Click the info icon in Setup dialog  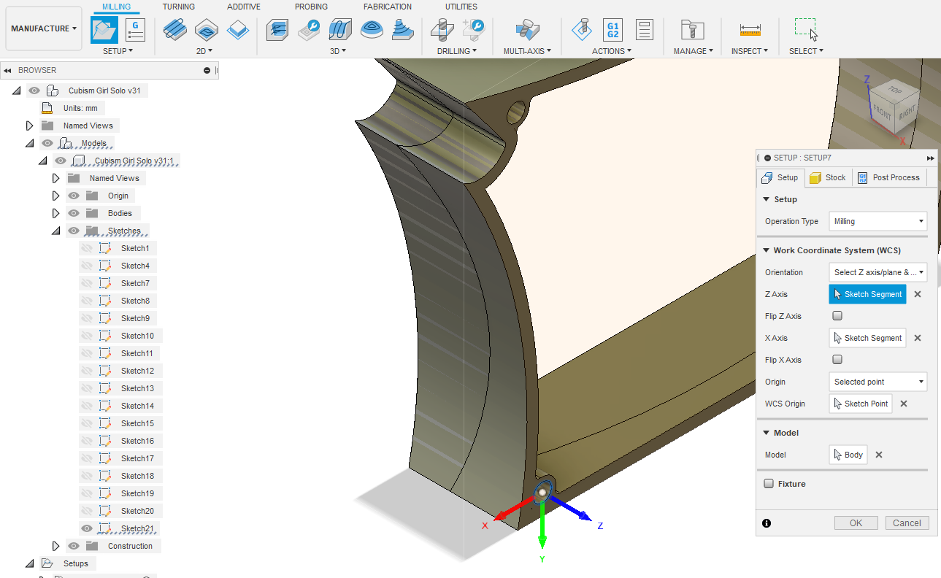click(x=767, y=523)
